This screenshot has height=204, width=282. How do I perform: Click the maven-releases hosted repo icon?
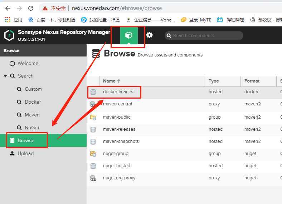tap(93, 129)
